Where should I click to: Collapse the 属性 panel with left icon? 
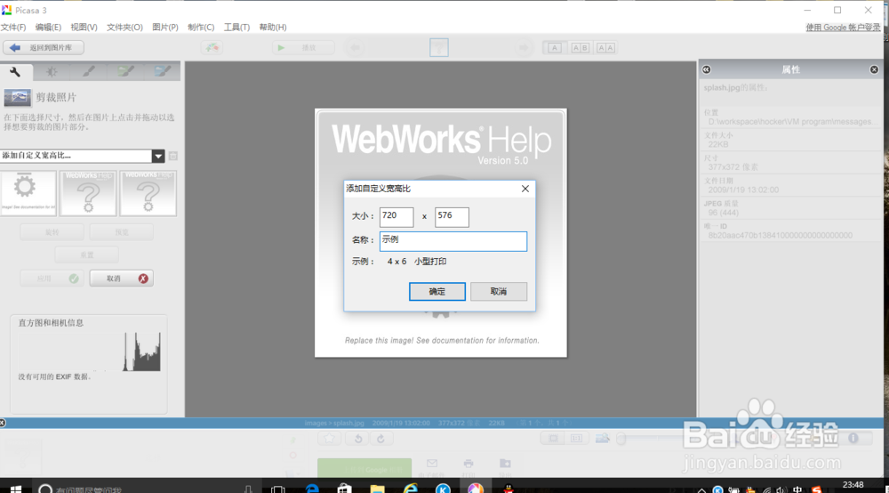pyautogui.click(x=707, y=69)
